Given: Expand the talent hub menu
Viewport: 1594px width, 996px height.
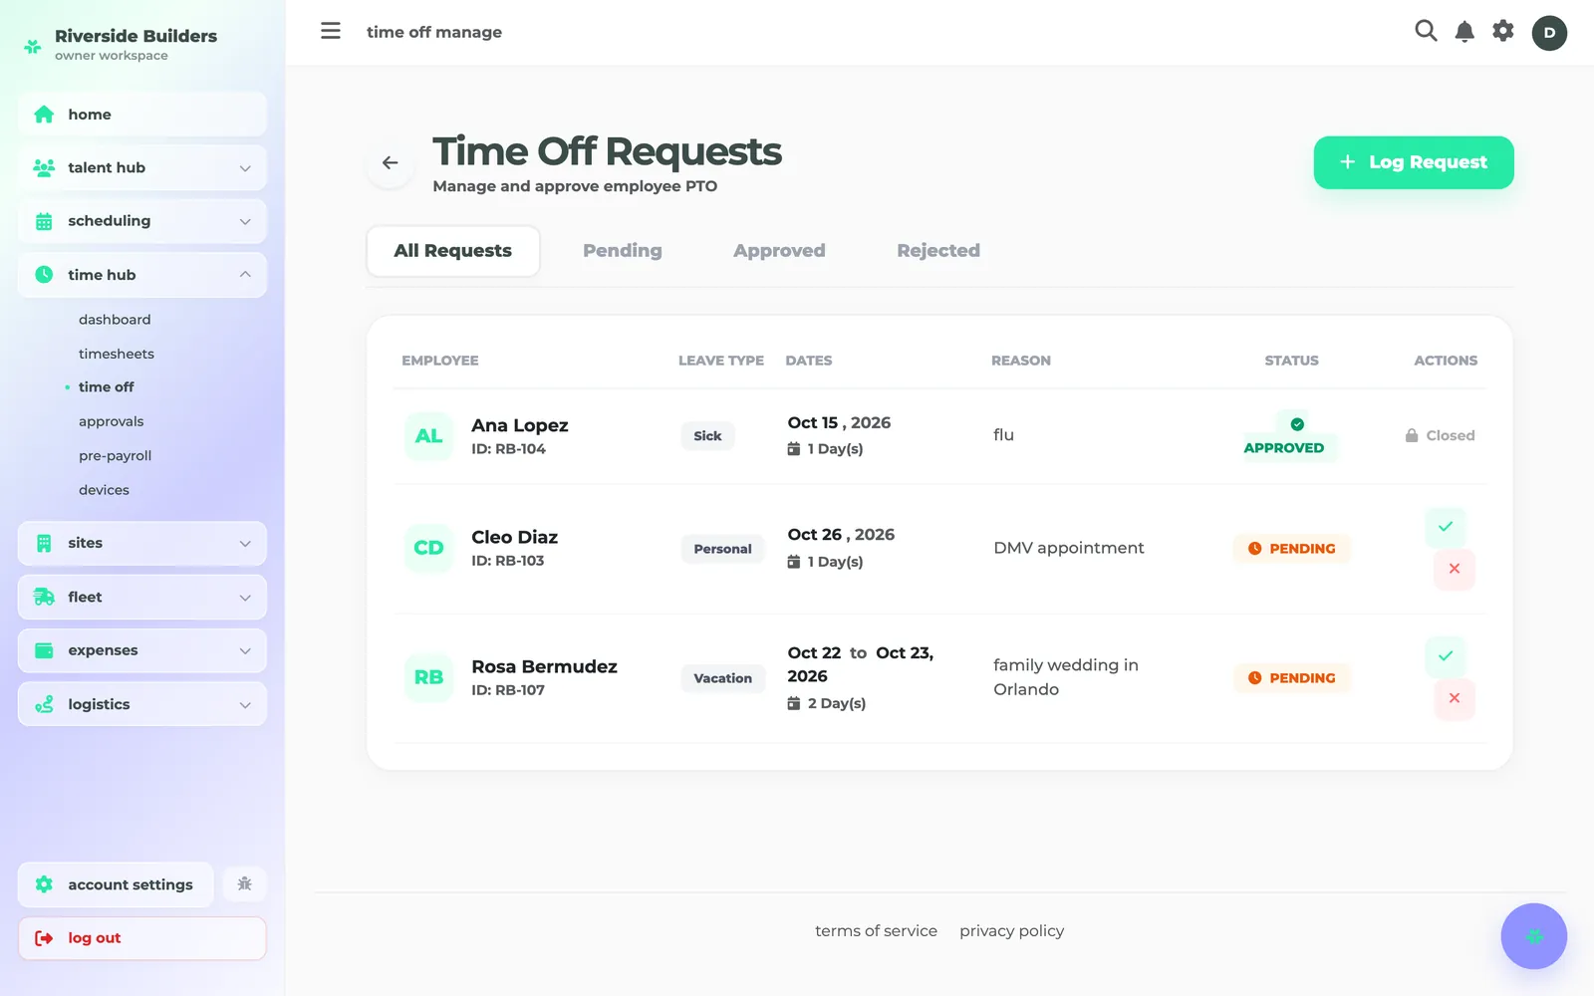Looking at the screenshot, I should click(x=142, y=167).
